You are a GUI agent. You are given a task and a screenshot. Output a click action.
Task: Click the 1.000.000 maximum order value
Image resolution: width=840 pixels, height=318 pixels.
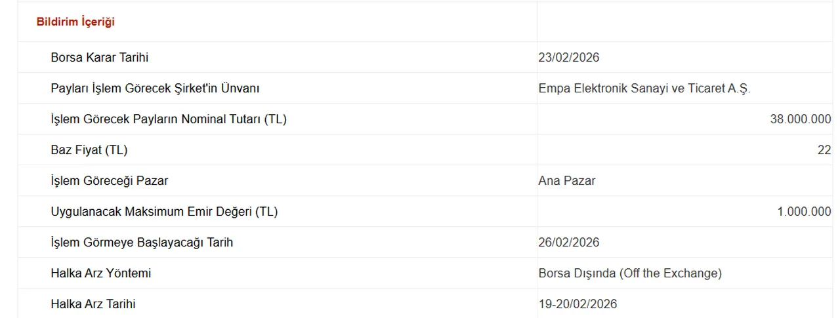point(804,212)
